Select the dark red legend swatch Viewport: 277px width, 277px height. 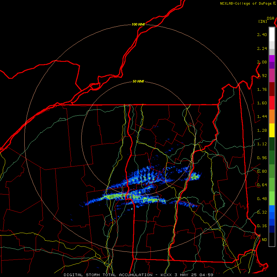(x=272, y=89)
